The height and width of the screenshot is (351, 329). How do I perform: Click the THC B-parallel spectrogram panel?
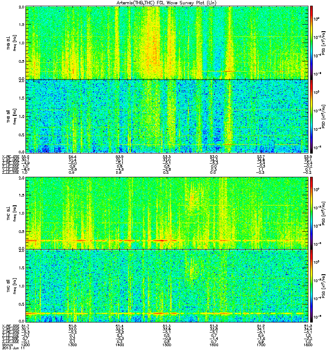(x=167, y=286)
